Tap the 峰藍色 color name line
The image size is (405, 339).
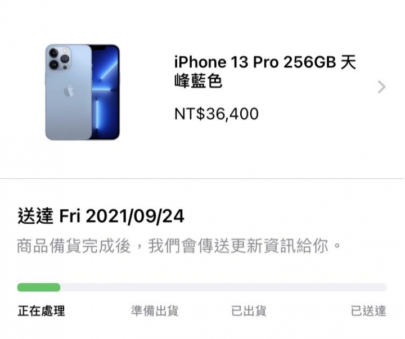click(198, 81)
